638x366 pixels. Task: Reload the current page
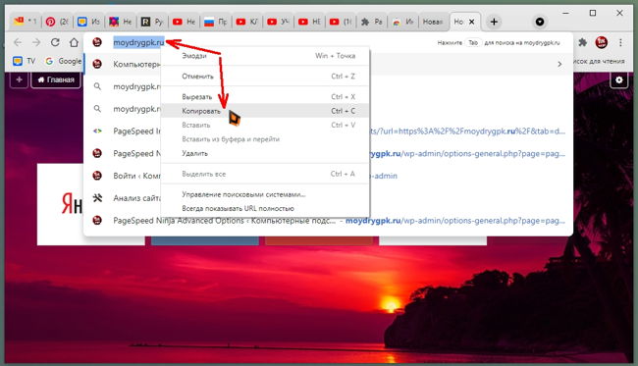coord(55,42)
